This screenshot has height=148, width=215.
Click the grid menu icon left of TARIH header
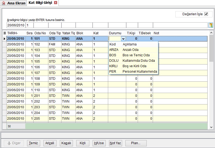5,33
